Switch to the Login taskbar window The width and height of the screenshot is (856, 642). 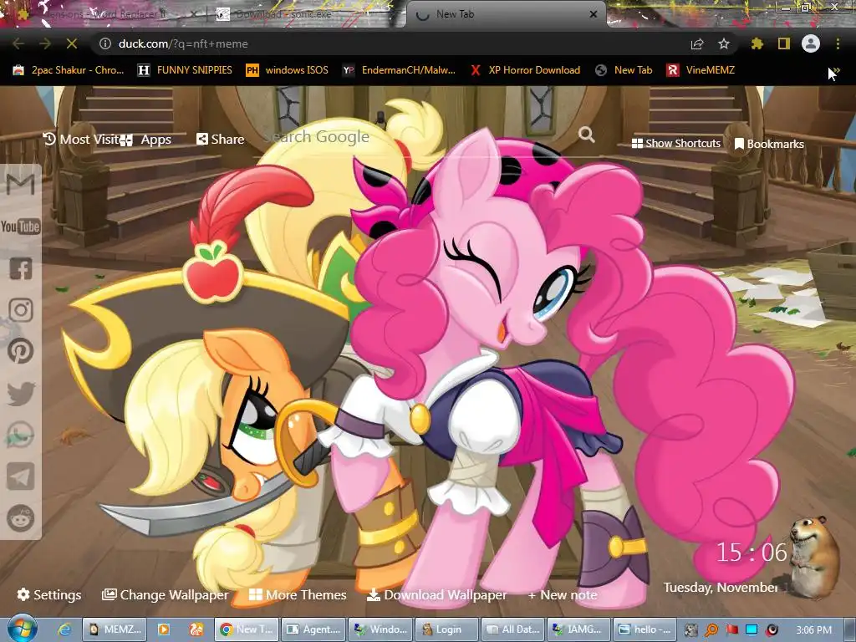(x=446, y=629)
